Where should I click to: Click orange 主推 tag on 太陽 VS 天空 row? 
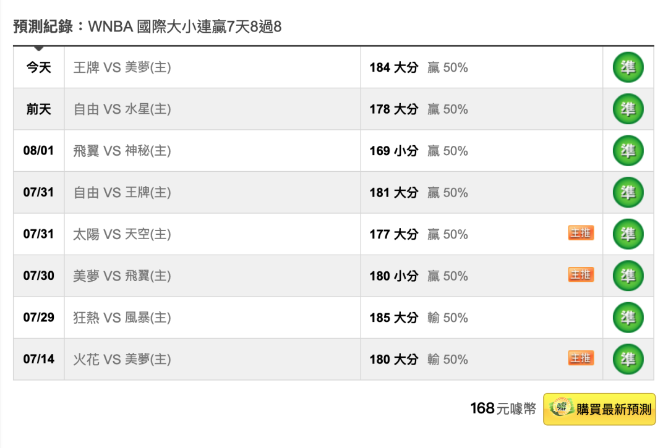[581, 233]
